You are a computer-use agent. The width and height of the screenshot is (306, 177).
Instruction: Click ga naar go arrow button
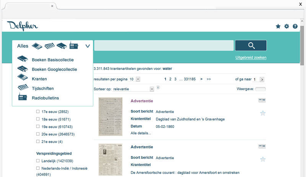(262, 79)
